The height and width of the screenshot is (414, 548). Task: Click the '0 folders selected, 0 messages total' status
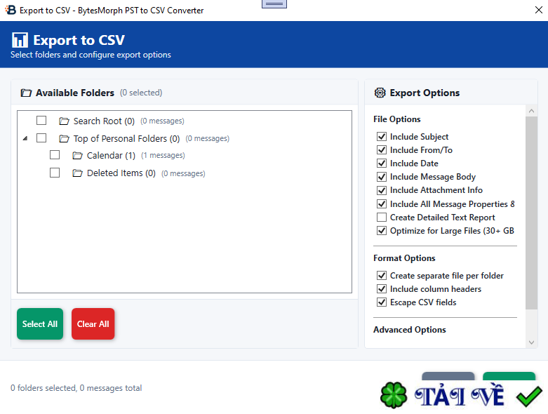tap(76, 388)
